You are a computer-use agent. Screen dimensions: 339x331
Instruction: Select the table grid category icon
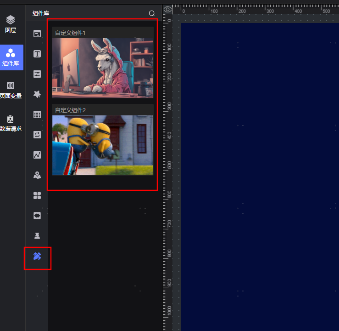[x=37, y=114]
